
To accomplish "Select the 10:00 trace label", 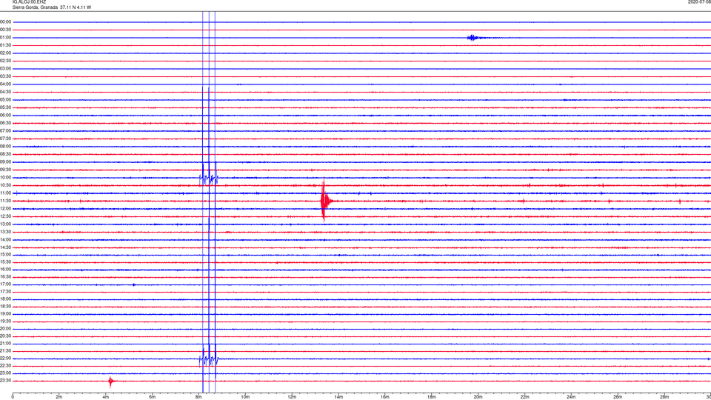I will (6, 178).
